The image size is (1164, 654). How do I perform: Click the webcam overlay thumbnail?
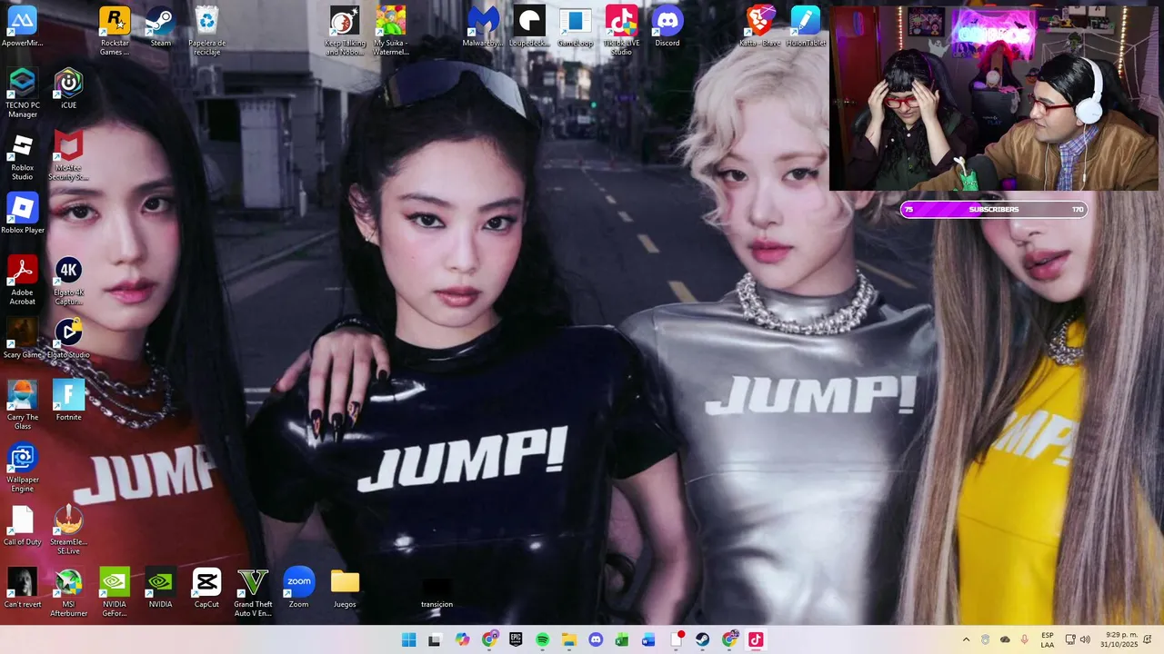996,98
